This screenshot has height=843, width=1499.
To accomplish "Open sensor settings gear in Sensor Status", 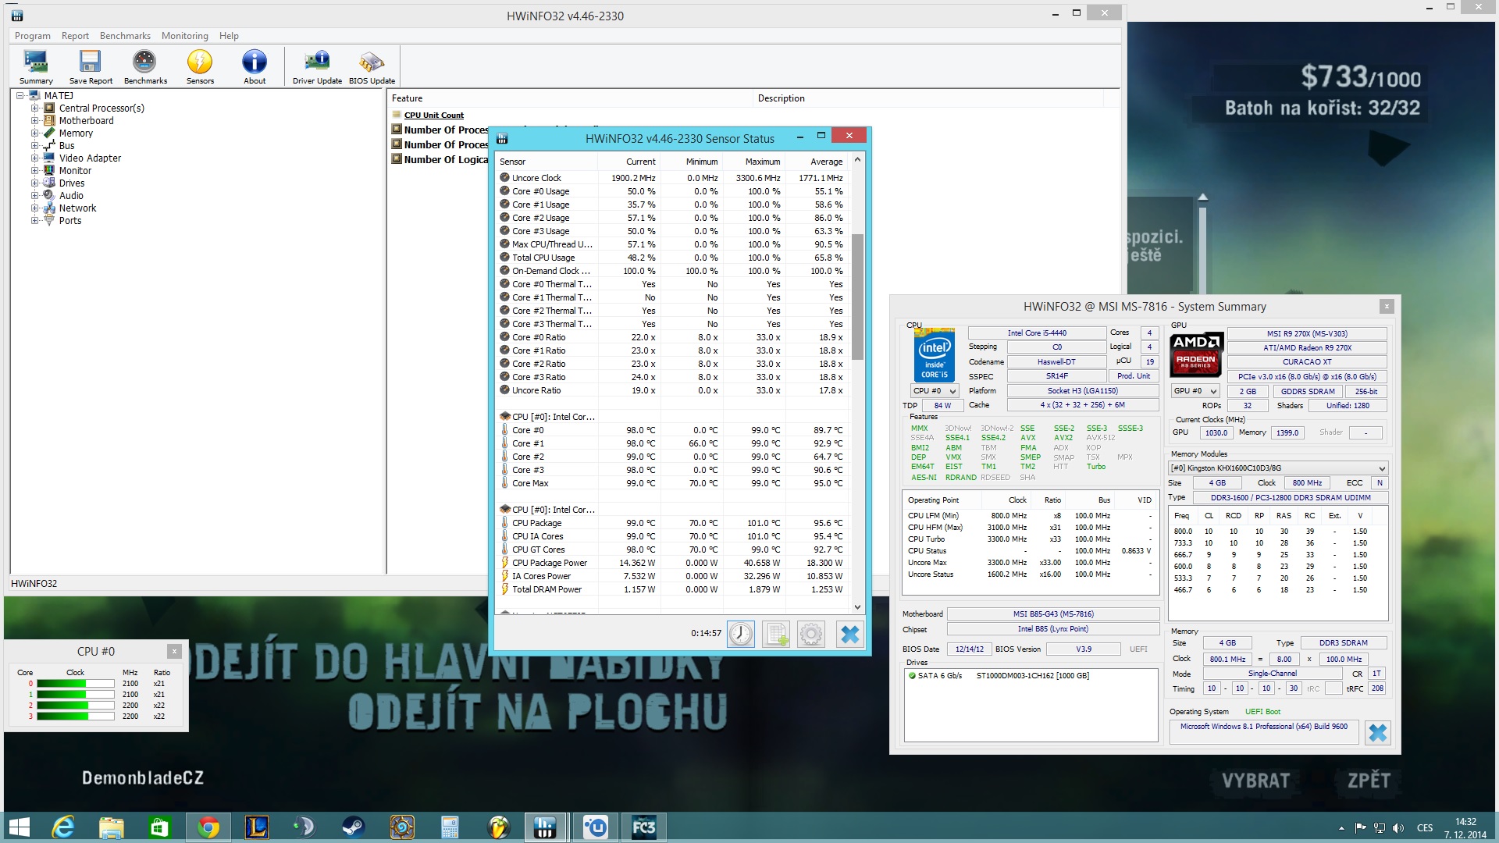I will tap(811, 634).
